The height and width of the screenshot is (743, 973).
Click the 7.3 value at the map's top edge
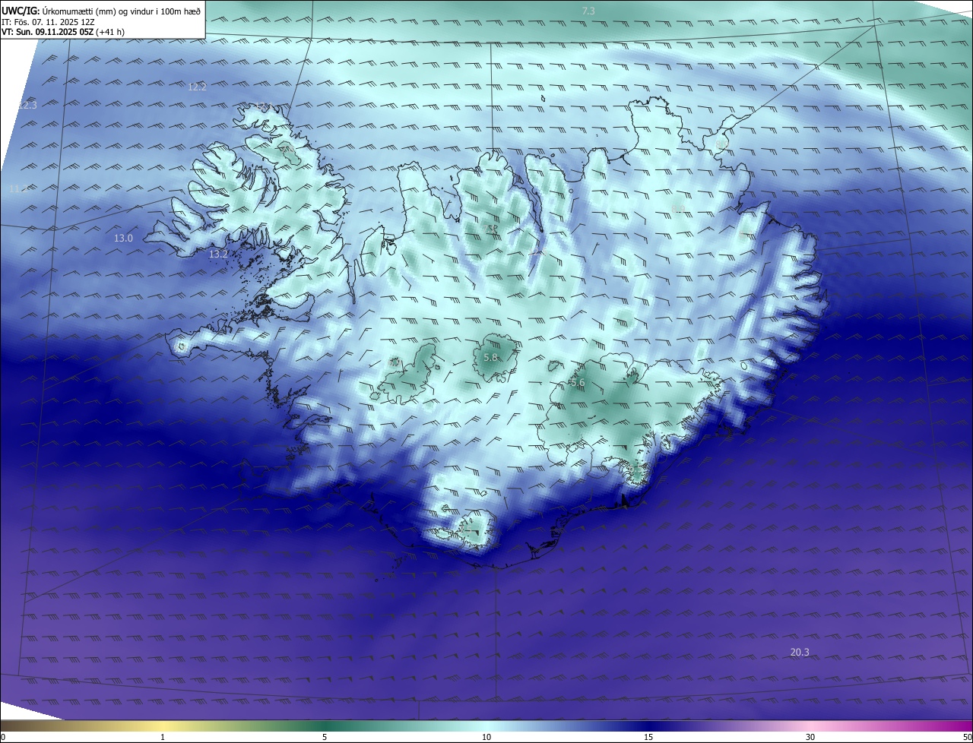[x=588, y=11]
